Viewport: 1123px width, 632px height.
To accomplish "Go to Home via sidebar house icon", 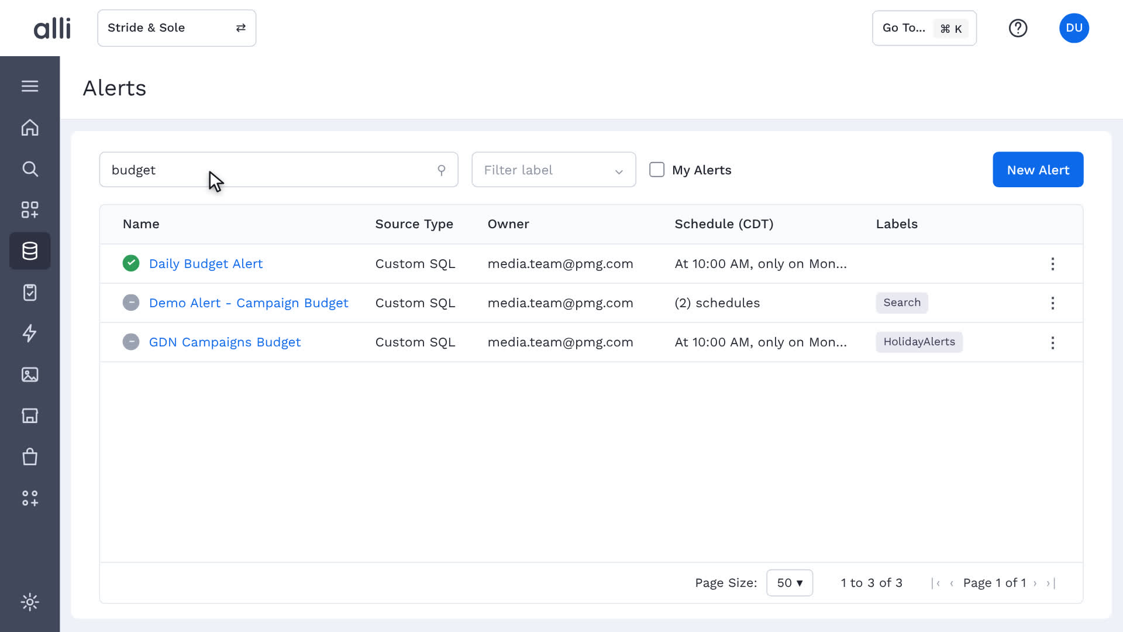I will pos(30,128).
